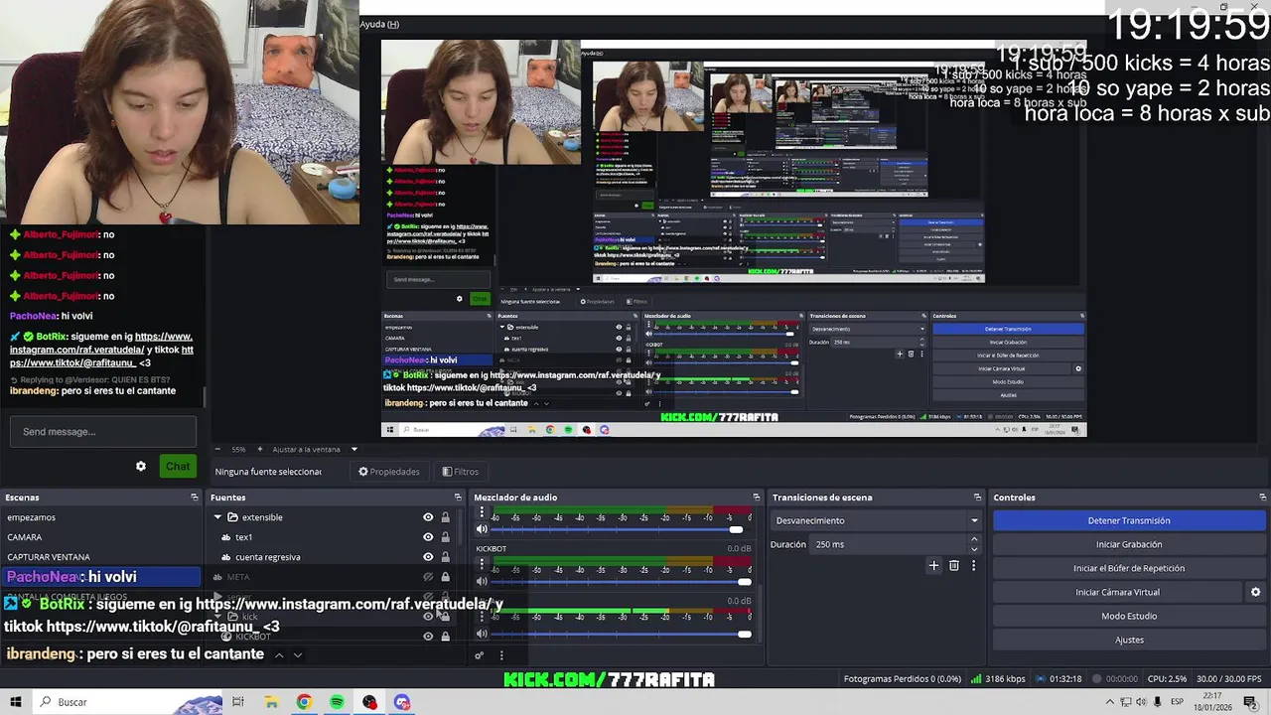1271x715 pixels.
Task: Open Discord from the taskbar
Action: click(x=402, y=702)
